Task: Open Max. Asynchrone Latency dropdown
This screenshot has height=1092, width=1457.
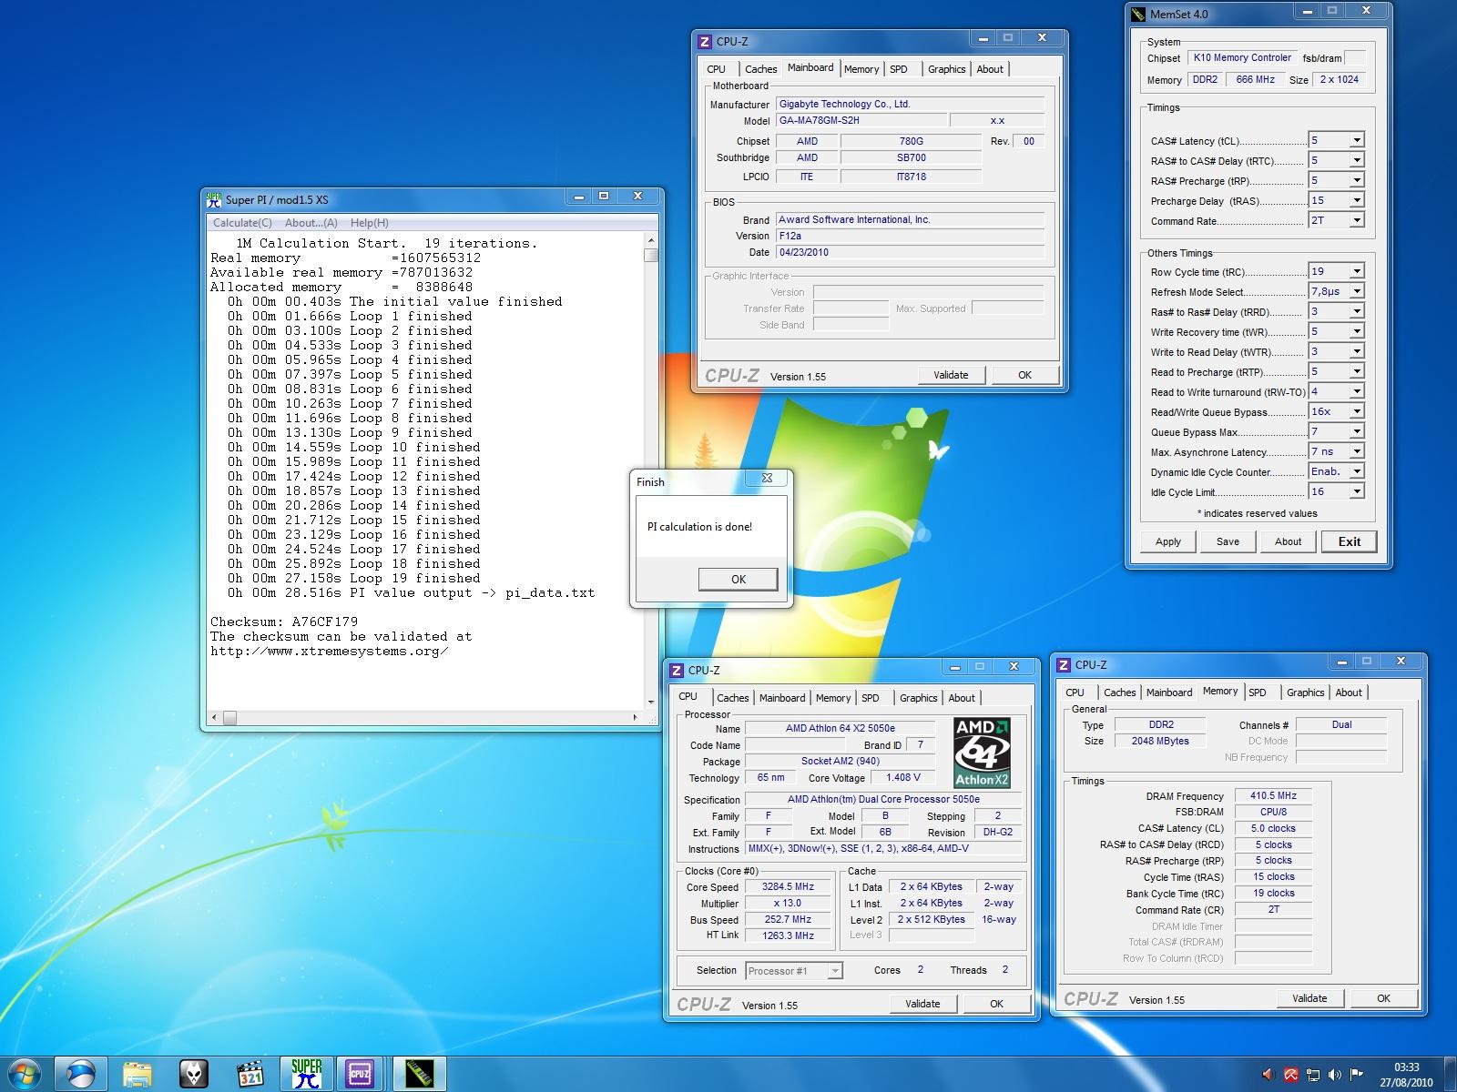Action: tap(1357, 451)
